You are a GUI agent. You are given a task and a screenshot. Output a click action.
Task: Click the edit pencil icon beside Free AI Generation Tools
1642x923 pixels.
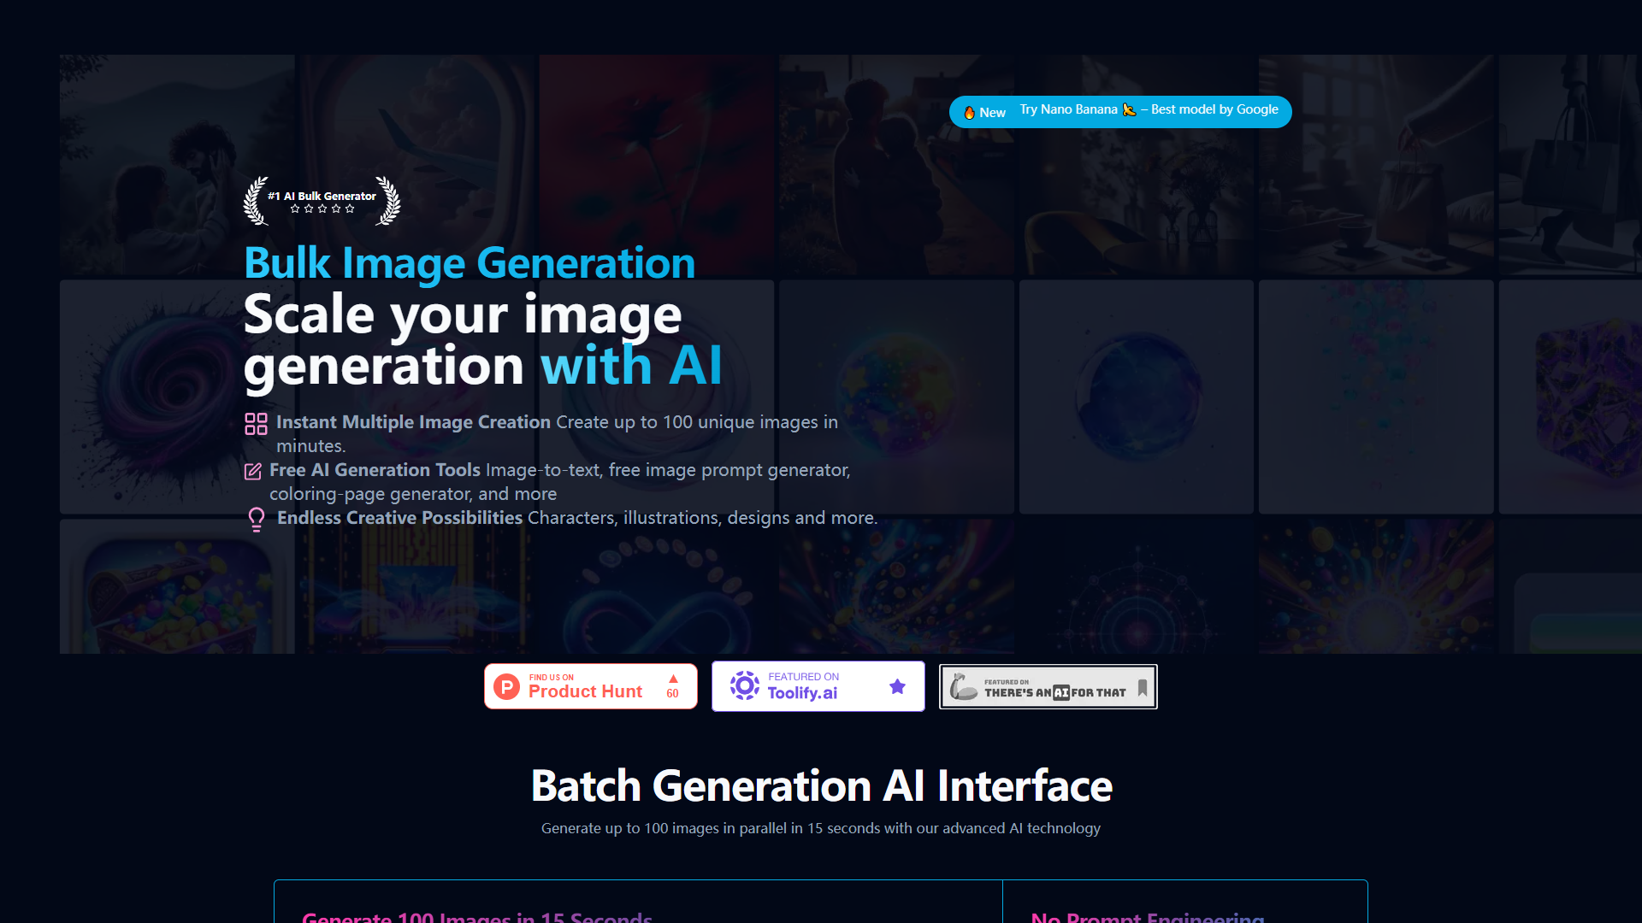(x=253, y=471)
